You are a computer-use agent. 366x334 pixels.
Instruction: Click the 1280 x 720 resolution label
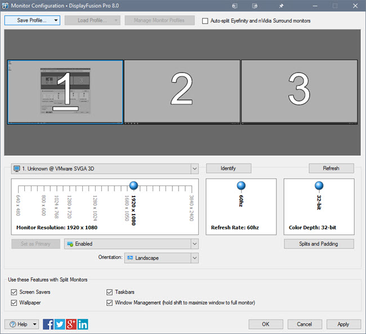pos(69,206)
